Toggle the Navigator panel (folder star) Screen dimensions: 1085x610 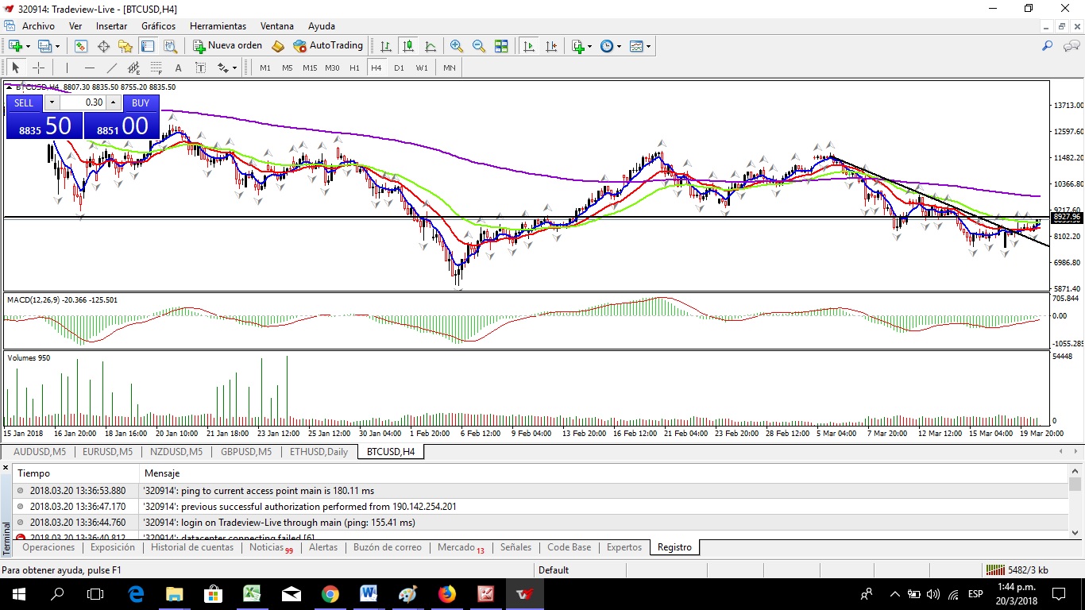(x=125, y=46)
